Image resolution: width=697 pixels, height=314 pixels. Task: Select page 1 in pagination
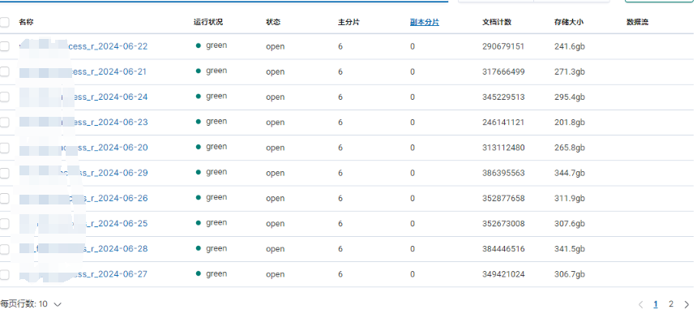(656, 304)
